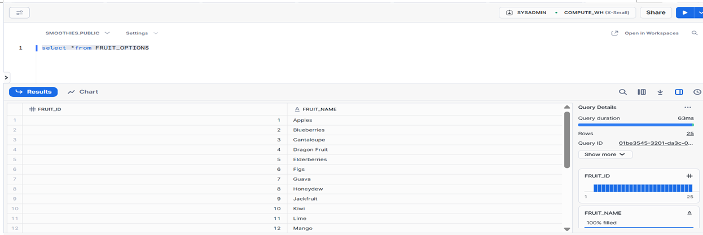Toggle the query details side panel
The image size is (703, 235).
[679, 92]
